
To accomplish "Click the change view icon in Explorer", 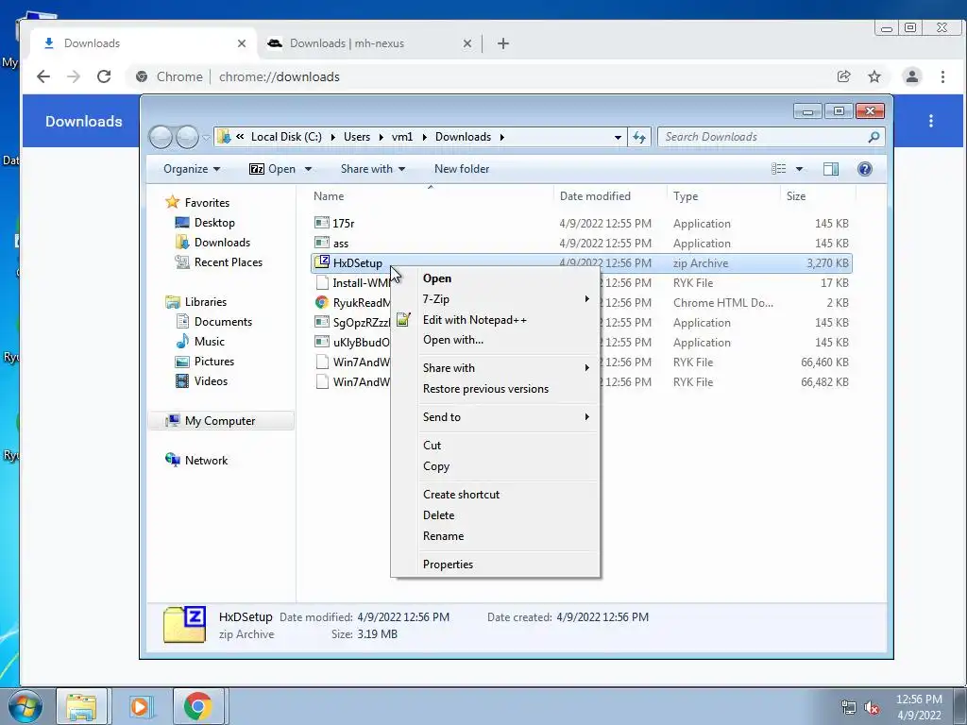I will 779,169.
